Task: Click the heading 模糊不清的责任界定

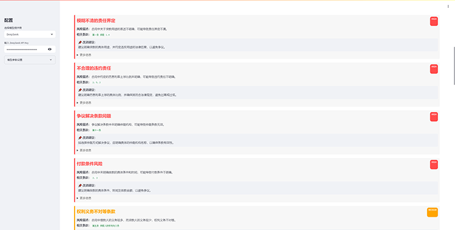Action: (96, 21)
